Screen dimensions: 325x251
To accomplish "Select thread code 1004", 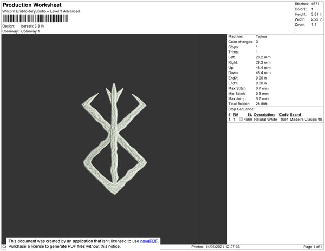I will point(284,120).
